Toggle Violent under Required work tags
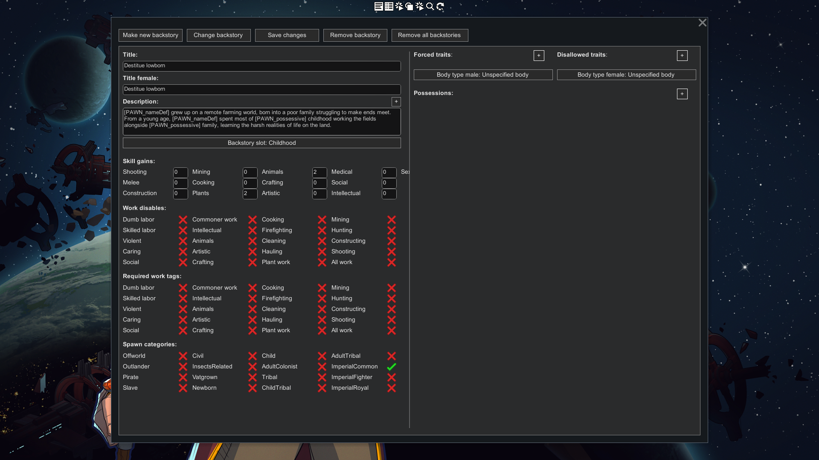The image size is (819, 460). [x=183, y=309]
